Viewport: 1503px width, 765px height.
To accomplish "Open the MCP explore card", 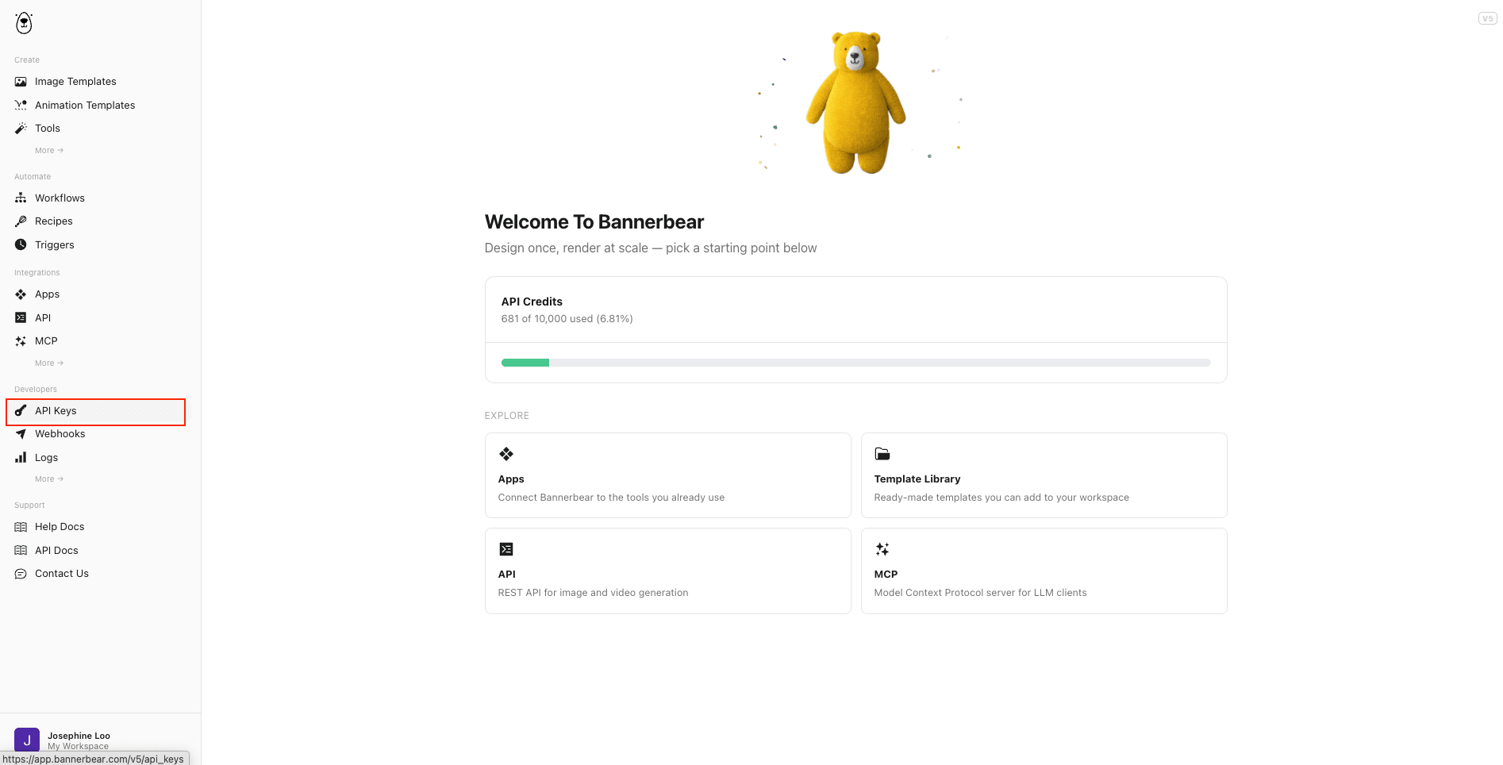I will tap(1044, 571).
